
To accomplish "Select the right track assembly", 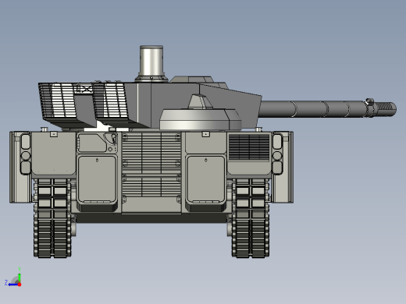I will (x=251, y=217).
